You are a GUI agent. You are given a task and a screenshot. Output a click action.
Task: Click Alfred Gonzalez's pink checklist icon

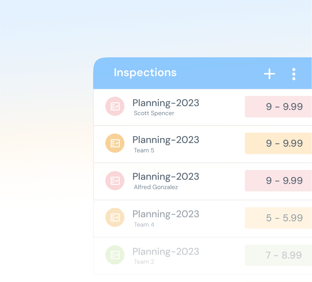click(115, 181)
